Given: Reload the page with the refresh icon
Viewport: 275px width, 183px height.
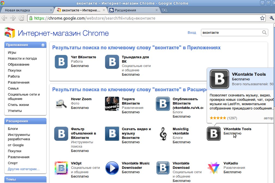Looking at the screenshot, I should tap(21, 18).
